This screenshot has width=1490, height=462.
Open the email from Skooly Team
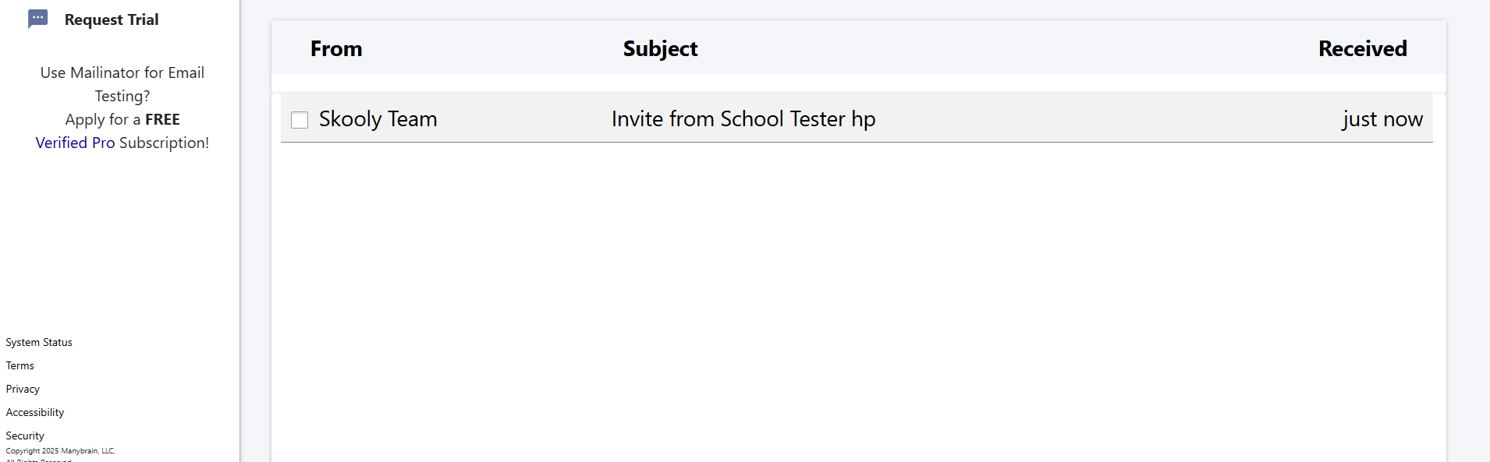click(378, 119)
